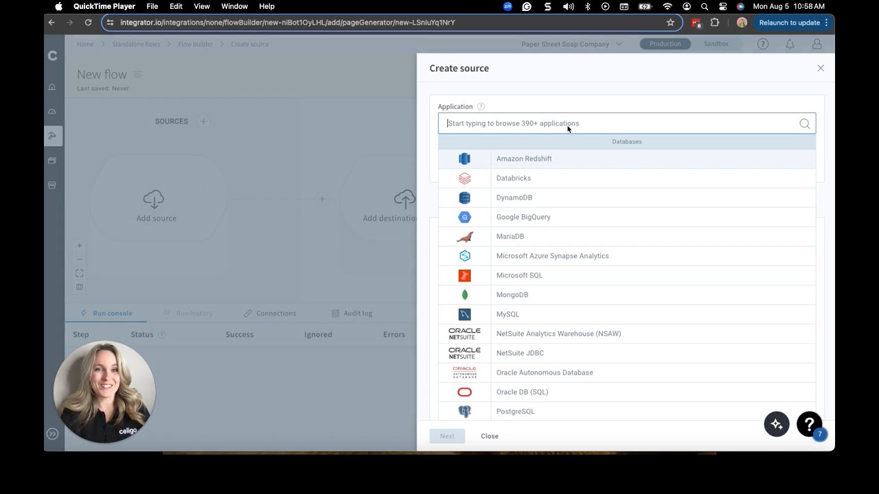This screenshot has width=879, height=494.
Task: Click the Microsoft Azure Synapse Analytics icon
Action: (464, 256)
